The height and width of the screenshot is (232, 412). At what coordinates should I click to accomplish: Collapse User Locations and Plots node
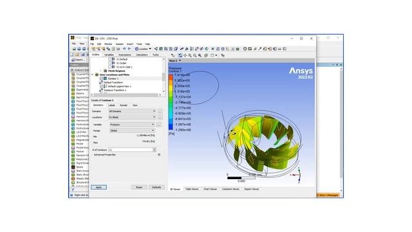93,75
